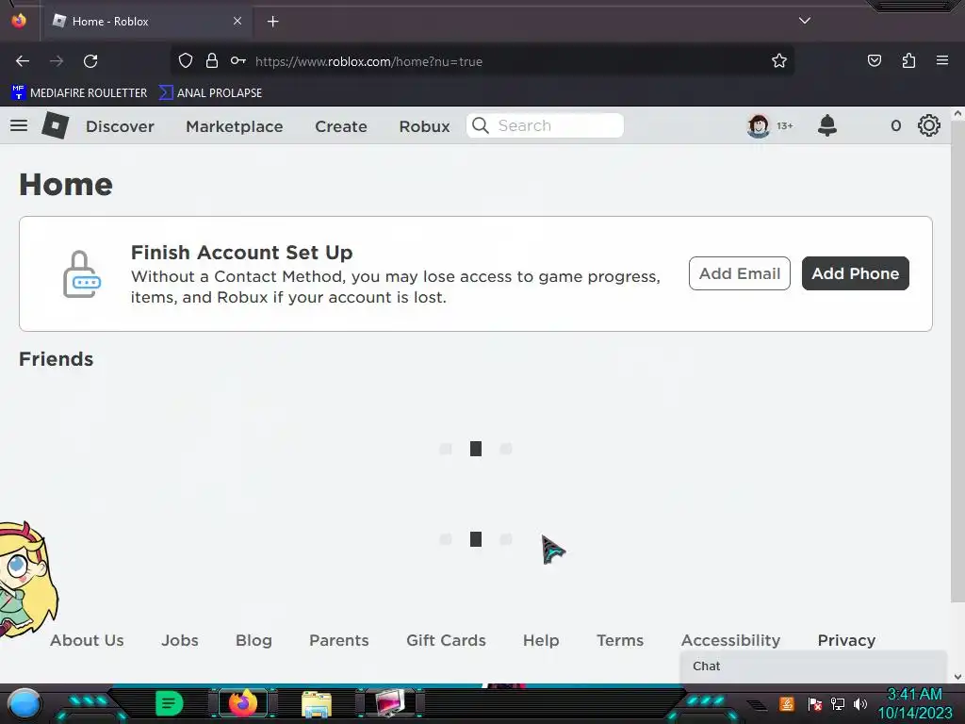Viewport: 965px width, 724px height.
Task: Open the Help footer link
Action: pyautogui.click(x=541, y=640)
